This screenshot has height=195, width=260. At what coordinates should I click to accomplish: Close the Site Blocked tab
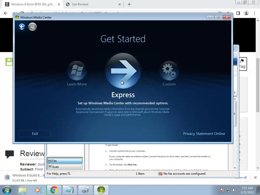pyautogui.click(x=120, y=5)
